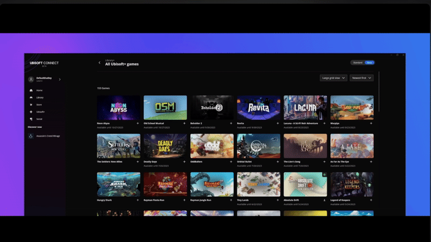This screenshot has height=242, width=431.
Task: Open the Large grid view dropdown
Action: pyautogui.click(x=333, y=78)
